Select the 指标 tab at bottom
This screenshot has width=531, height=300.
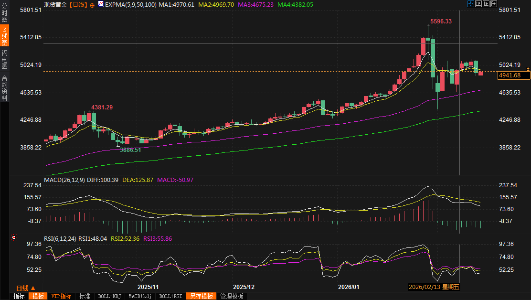click(x=19, y=296)
